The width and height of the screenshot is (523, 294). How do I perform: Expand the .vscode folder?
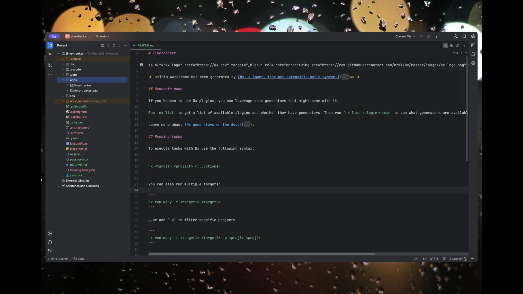point(63,69)
